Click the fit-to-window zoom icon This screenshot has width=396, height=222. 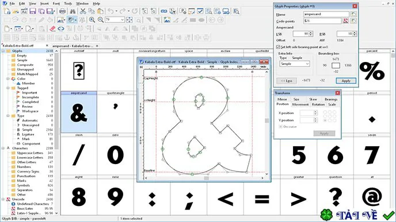(x=130, y=20)
